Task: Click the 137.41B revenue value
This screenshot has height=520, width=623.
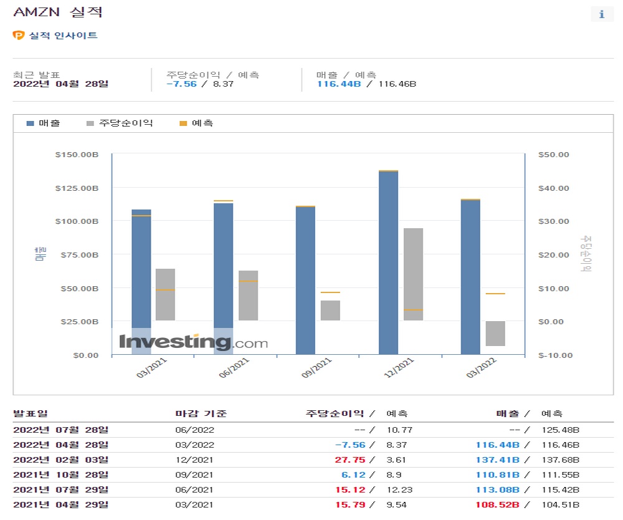Action: coord(498,460)
